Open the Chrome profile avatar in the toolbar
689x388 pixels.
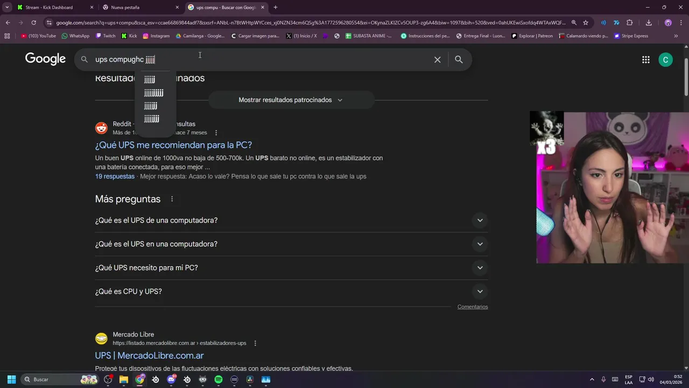pyautogui.click(x=668, y=23)
